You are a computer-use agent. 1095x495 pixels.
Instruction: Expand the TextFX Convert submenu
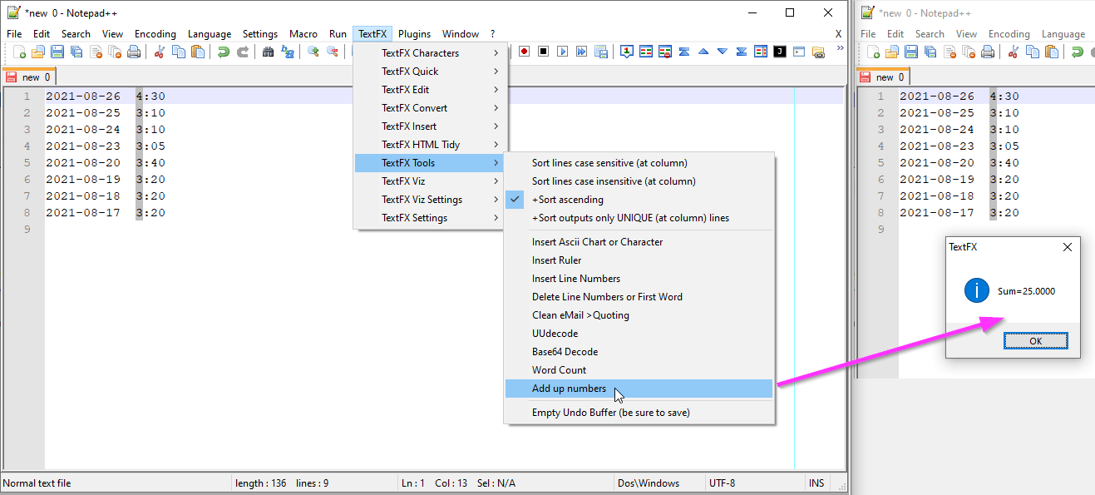coord(417,107)
